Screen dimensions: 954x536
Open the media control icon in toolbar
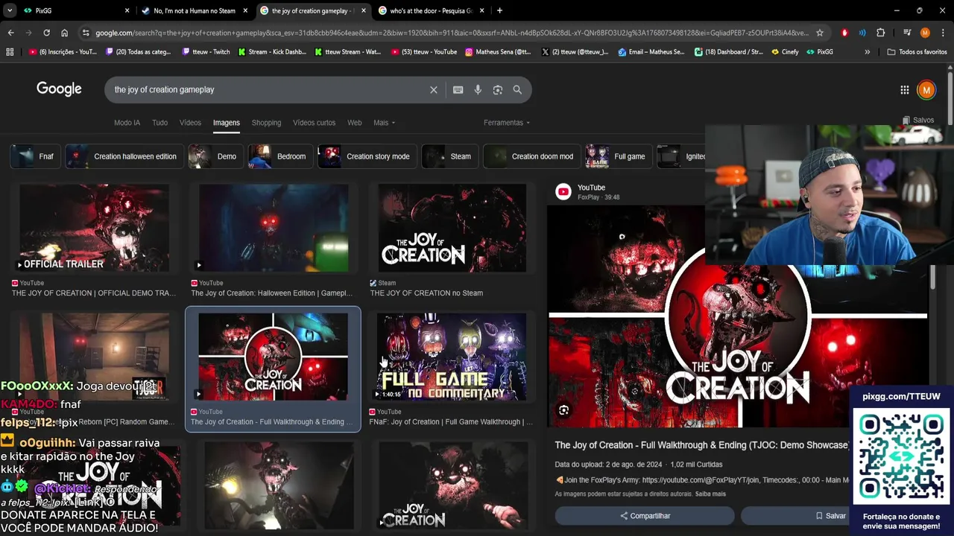(x=907, y=33)
